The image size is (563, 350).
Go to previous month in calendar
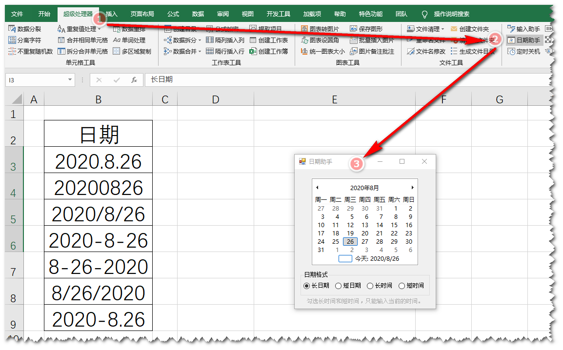pos(317,188)
